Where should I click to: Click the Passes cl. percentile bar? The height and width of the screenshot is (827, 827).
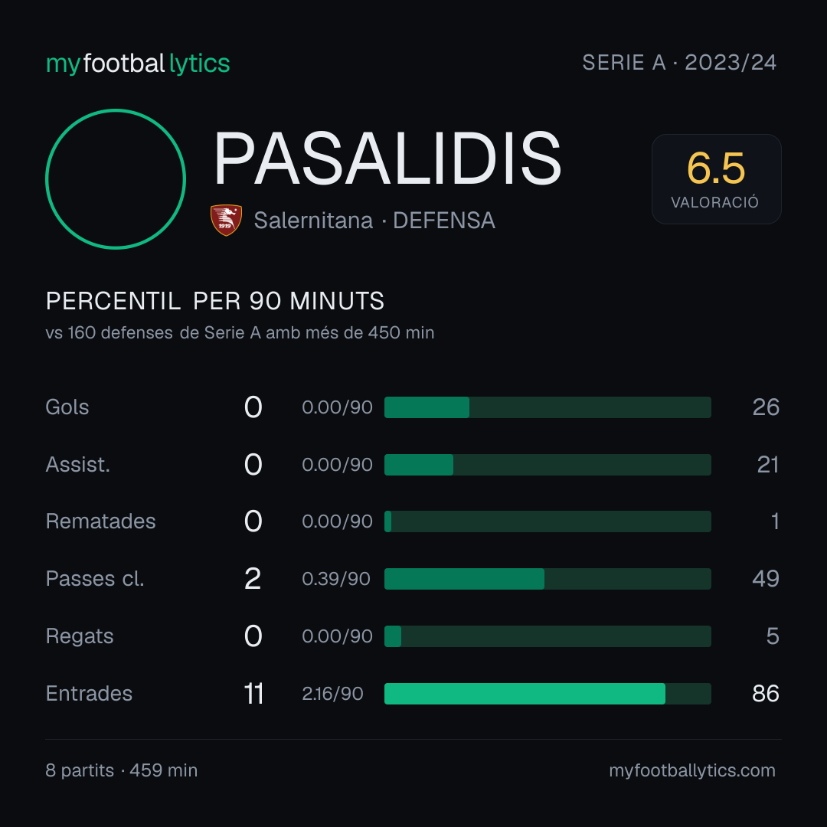tap(548, 579)
